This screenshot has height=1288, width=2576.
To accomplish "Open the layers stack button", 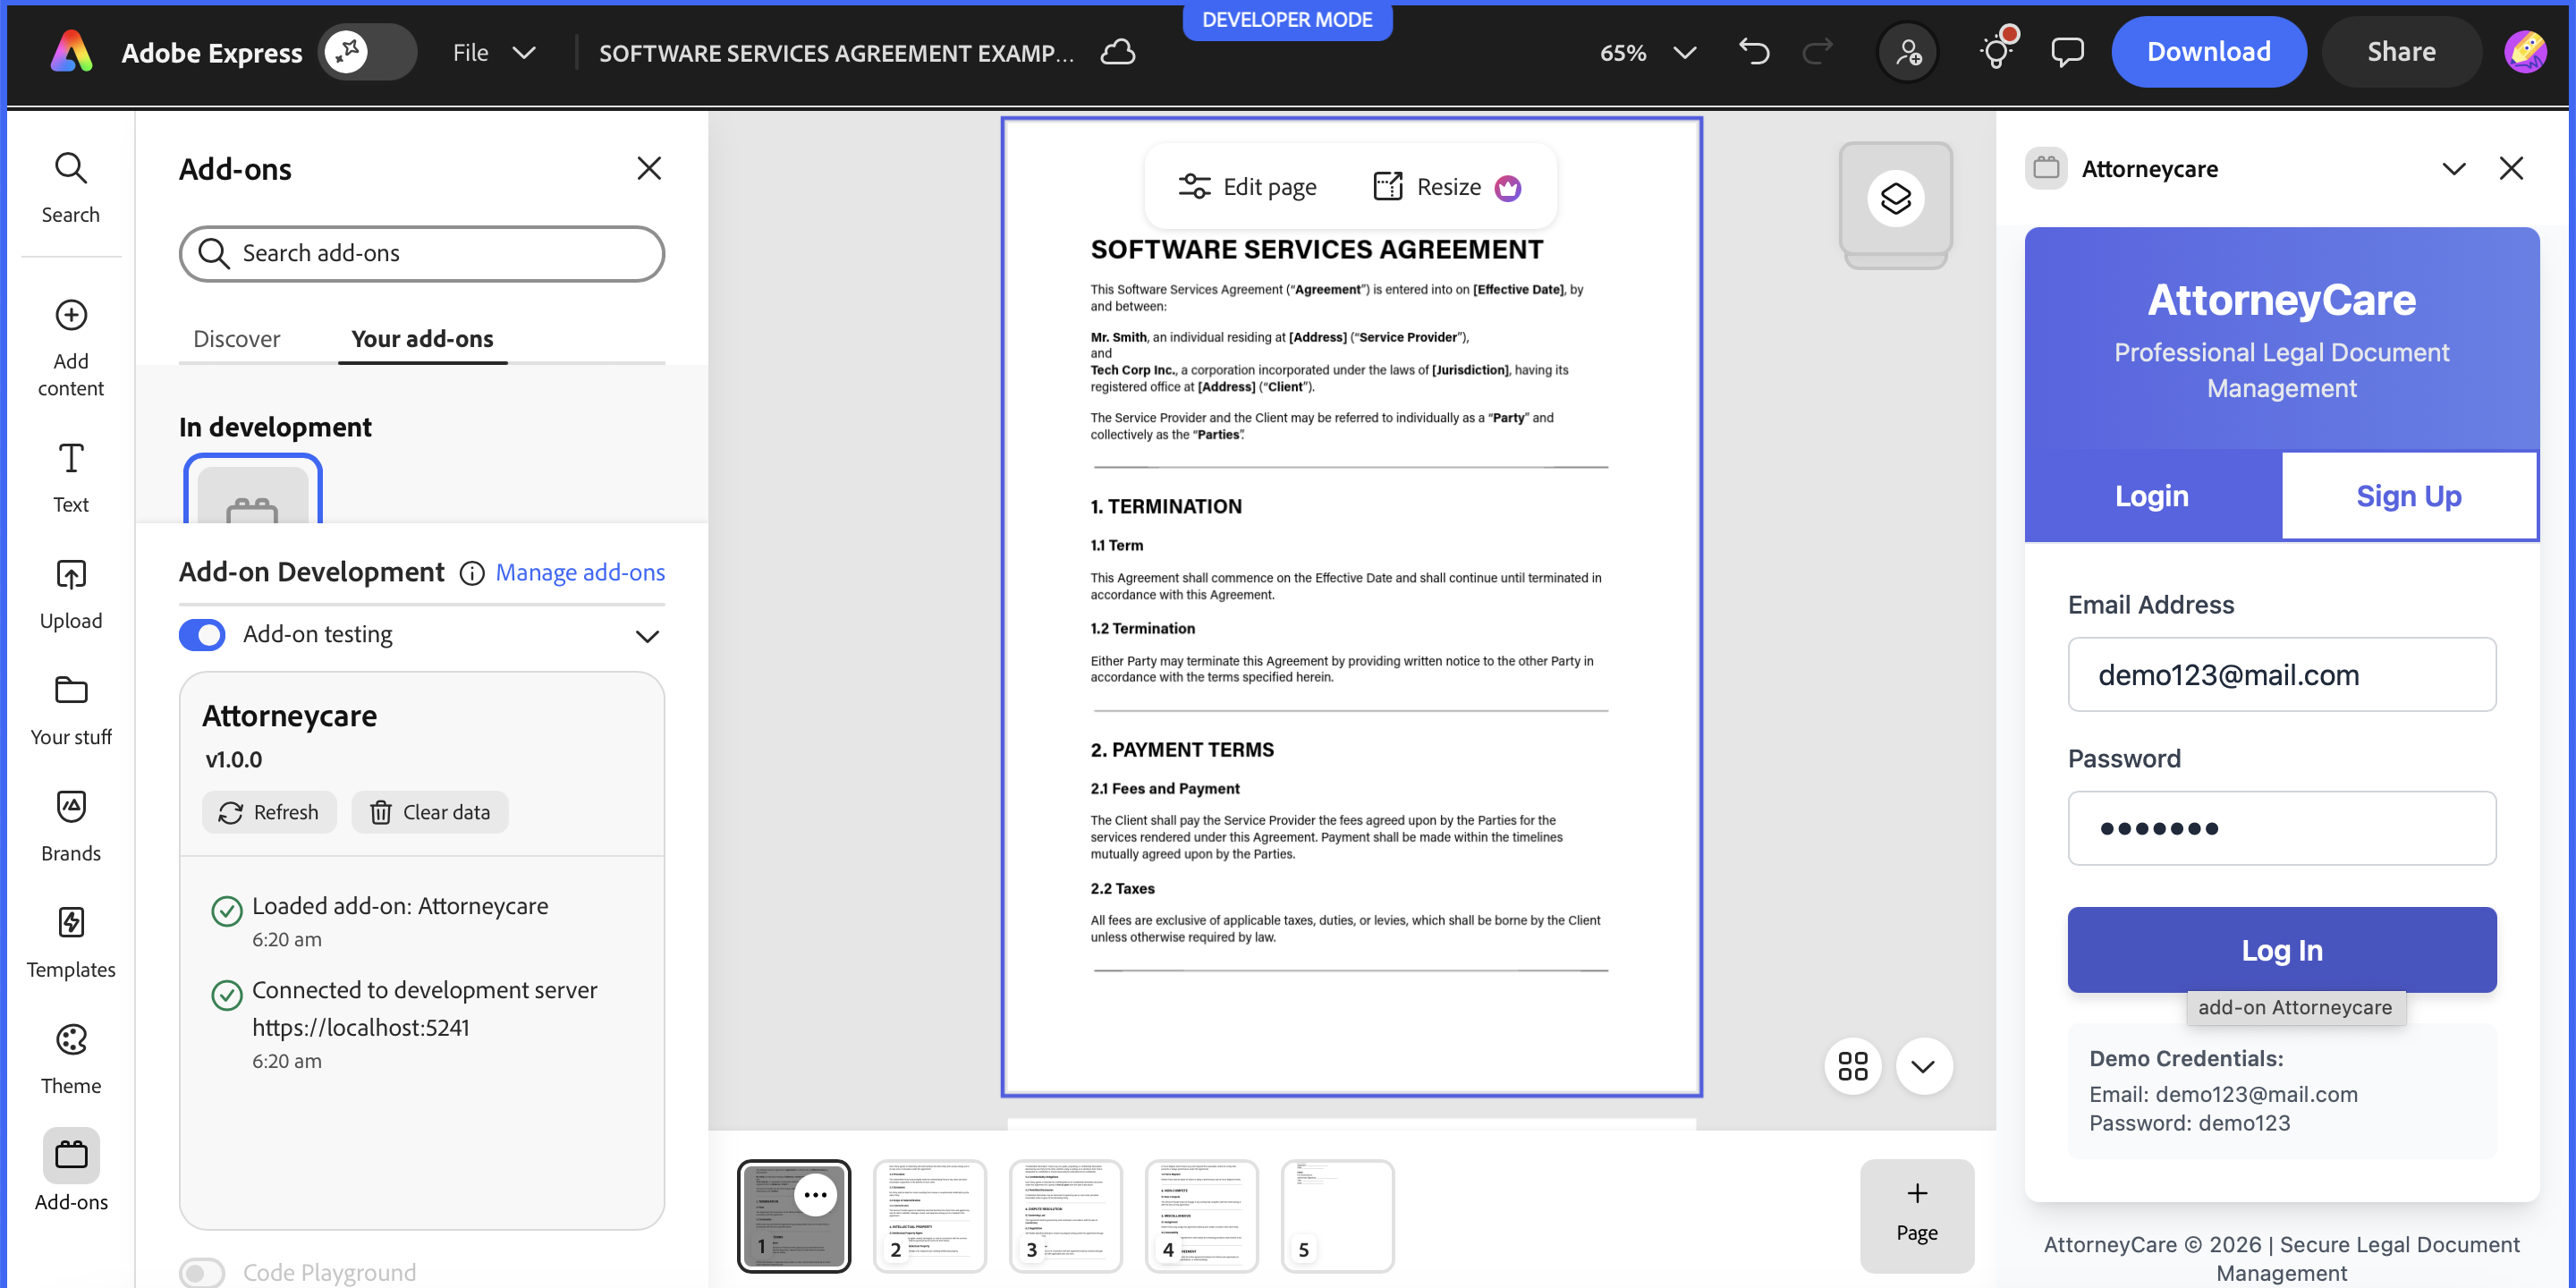I will [1895, 198].
